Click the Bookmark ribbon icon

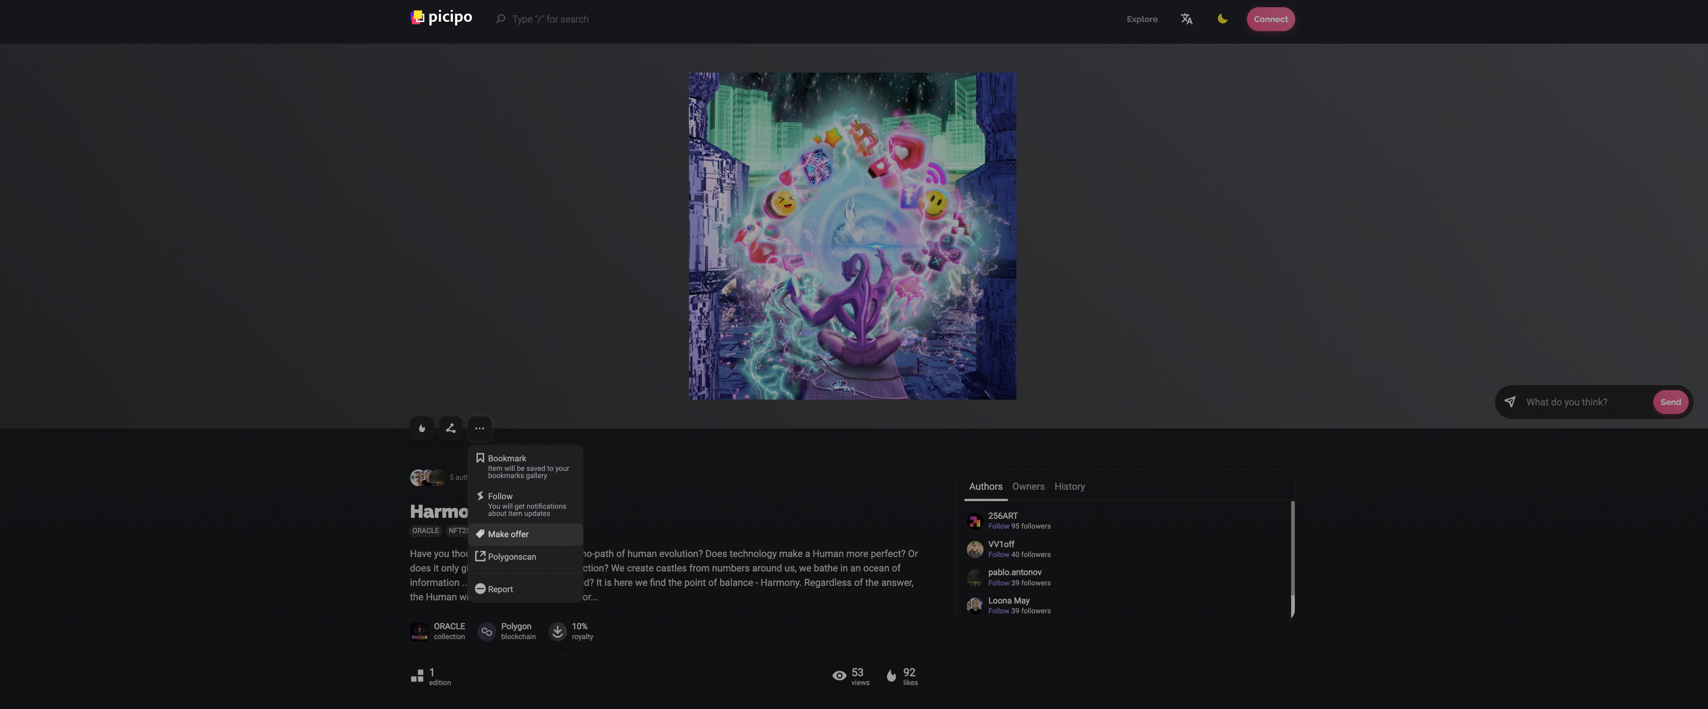pos(480,458)
